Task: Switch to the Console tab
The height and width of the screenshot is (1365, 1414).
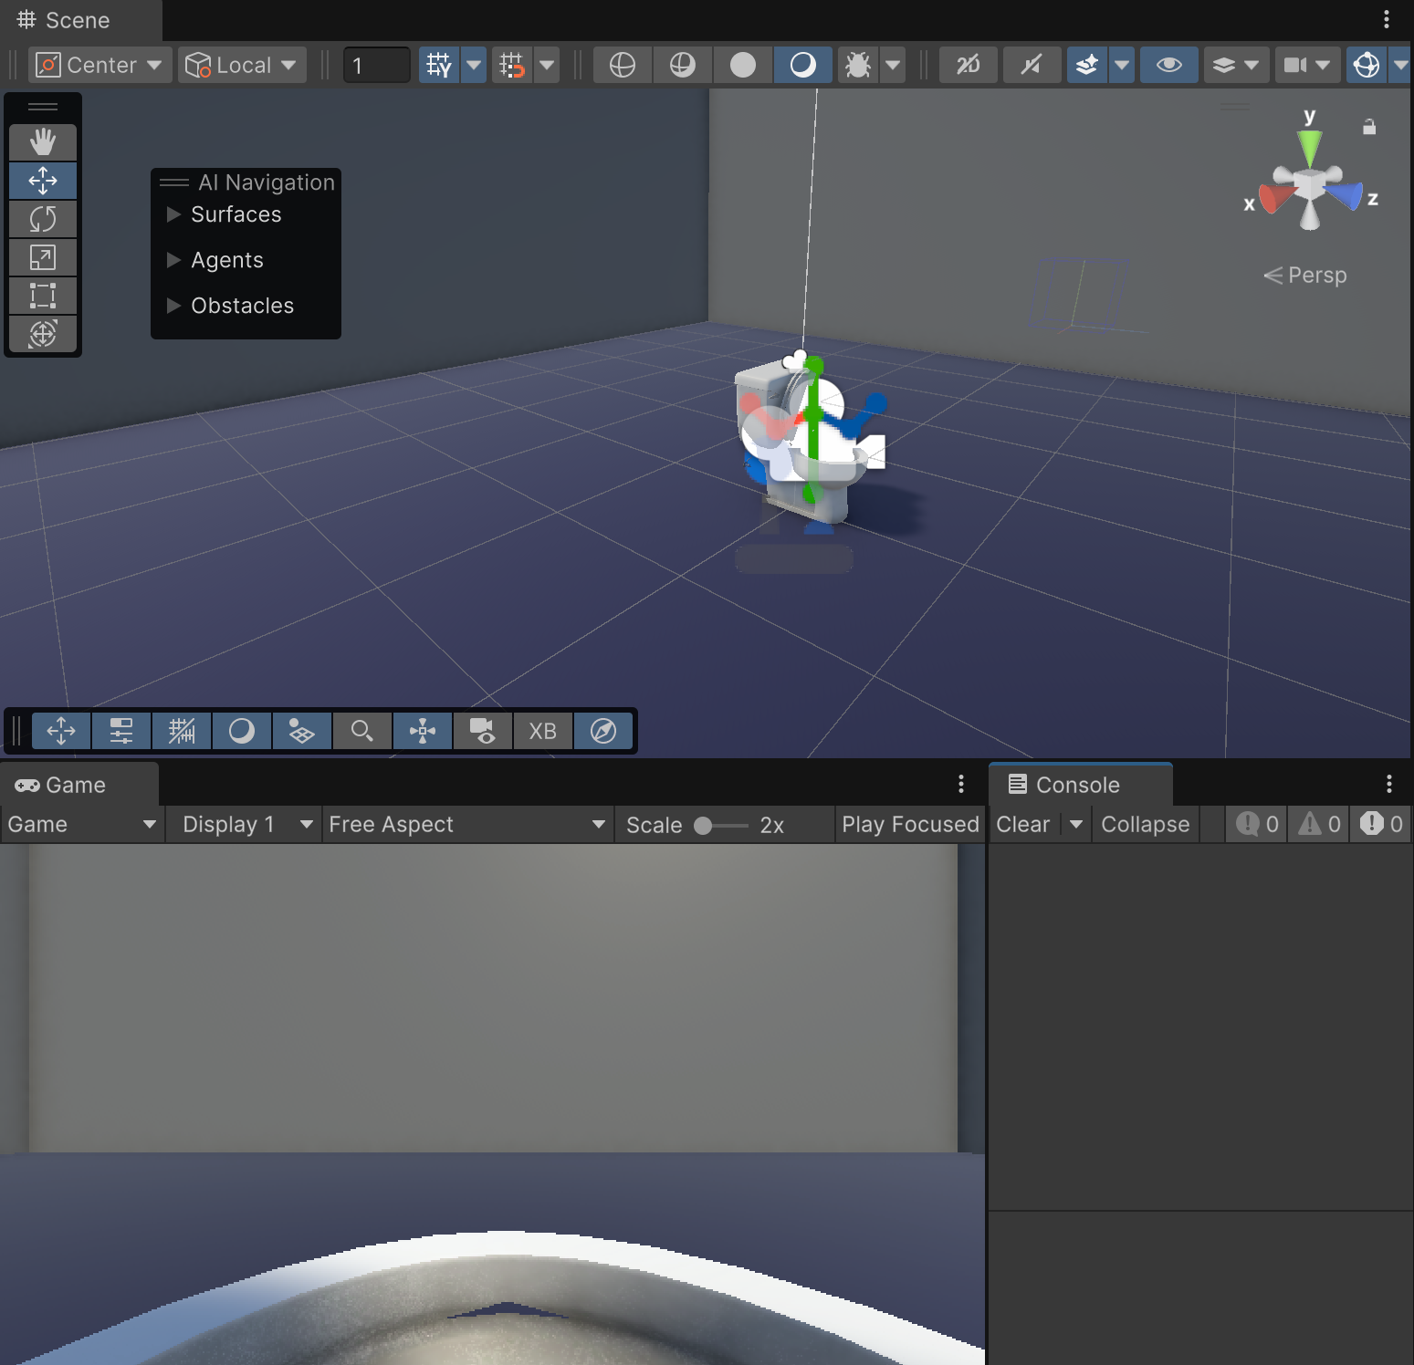Action: click(x=1078, y=784)
